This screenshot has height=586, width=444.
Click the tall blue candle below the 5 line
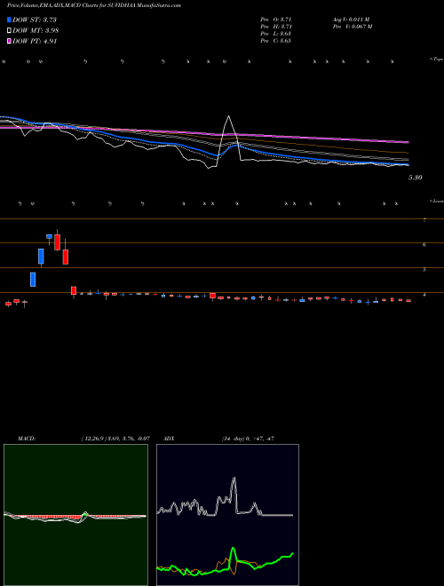[33, 279]
